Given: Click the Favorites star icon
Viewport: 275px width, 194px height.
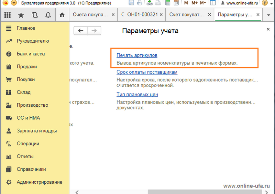Looking at the screenshot, I should coord(21,15).
